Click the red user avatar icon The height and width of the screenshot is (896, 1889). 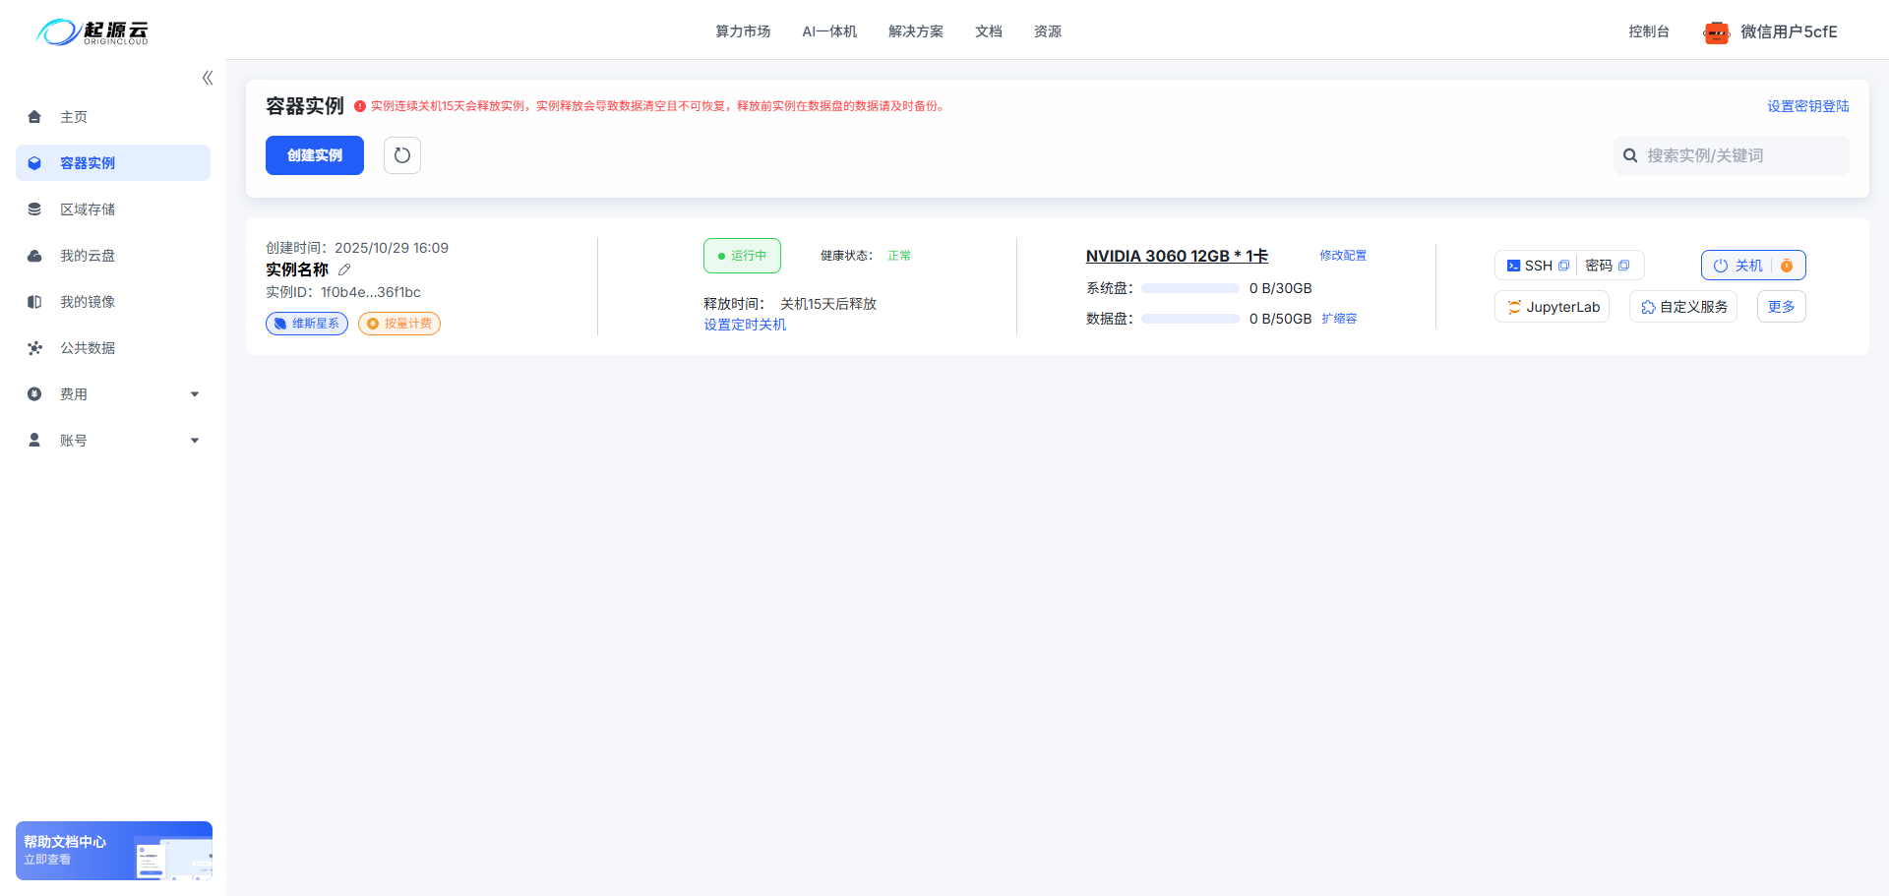[x=1717, y=32]
